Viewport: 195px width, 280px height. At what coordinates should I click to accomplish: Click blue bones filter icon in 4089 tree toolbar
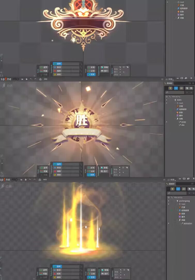pyautogui.click(x=176, y=88)
